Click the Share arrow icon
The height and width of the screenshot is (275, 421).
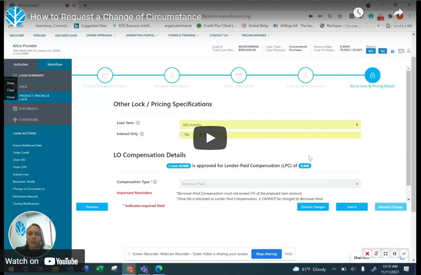(398, 13)
